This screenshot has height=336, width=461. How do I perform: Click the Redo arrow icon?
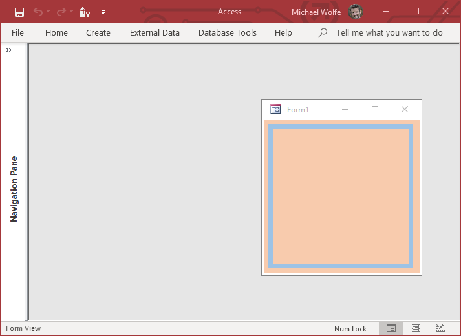tap(61, 12)
